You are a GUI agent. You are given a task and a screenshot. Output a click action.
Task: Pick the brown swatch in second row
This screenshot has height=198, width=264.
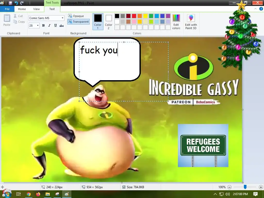click(128, 22)
